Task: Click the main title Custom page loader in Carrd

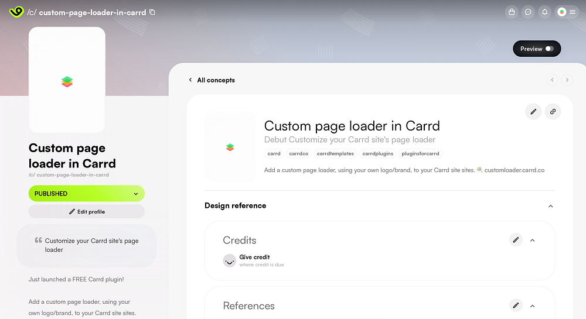Action: [x=352, y=126]
